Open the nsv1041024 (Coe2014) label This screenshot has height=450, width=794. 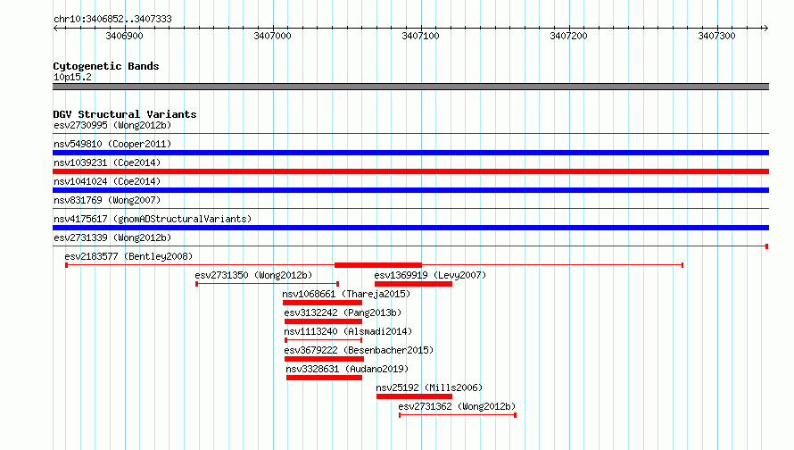107,181
